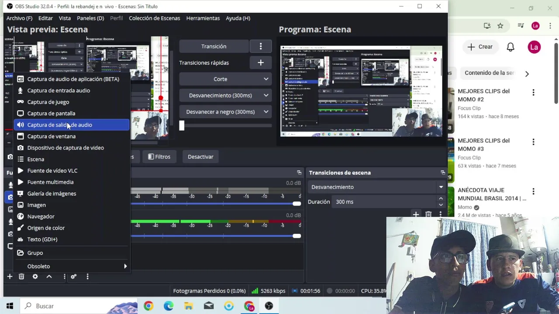Click streaming time 00:01:56 in status bar
The height and width of the screenshot is (314, 559).
[x=306, y=291]
